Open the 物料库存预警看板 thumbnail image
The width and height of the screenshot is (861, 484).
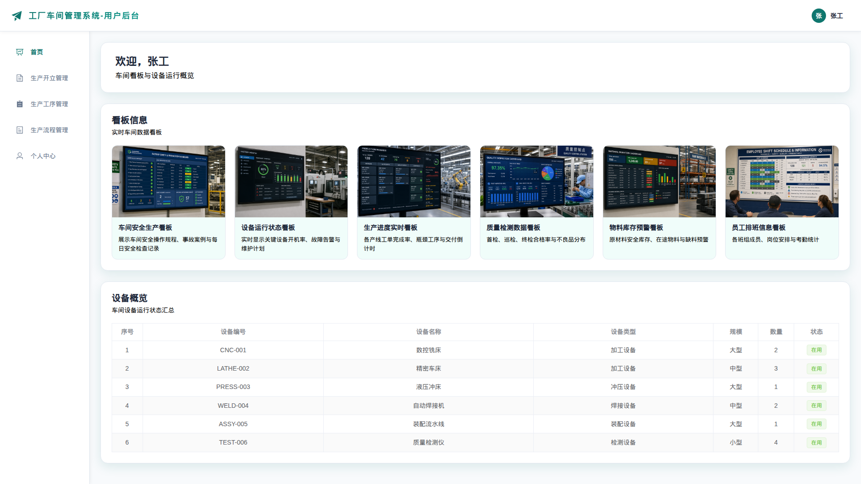[659, 181]
